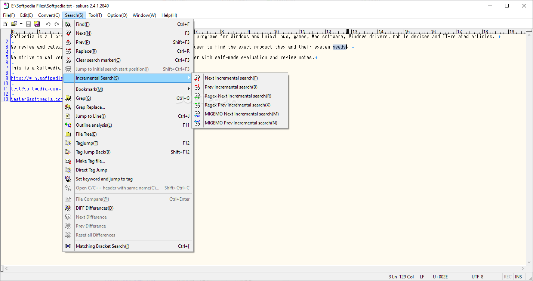
Task: Click the File Tree folder icon
Action: click(x=68, y=134)
